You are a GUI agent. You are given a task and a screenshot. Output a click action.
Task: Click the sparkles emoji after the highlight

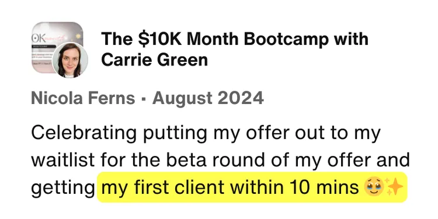393,186
